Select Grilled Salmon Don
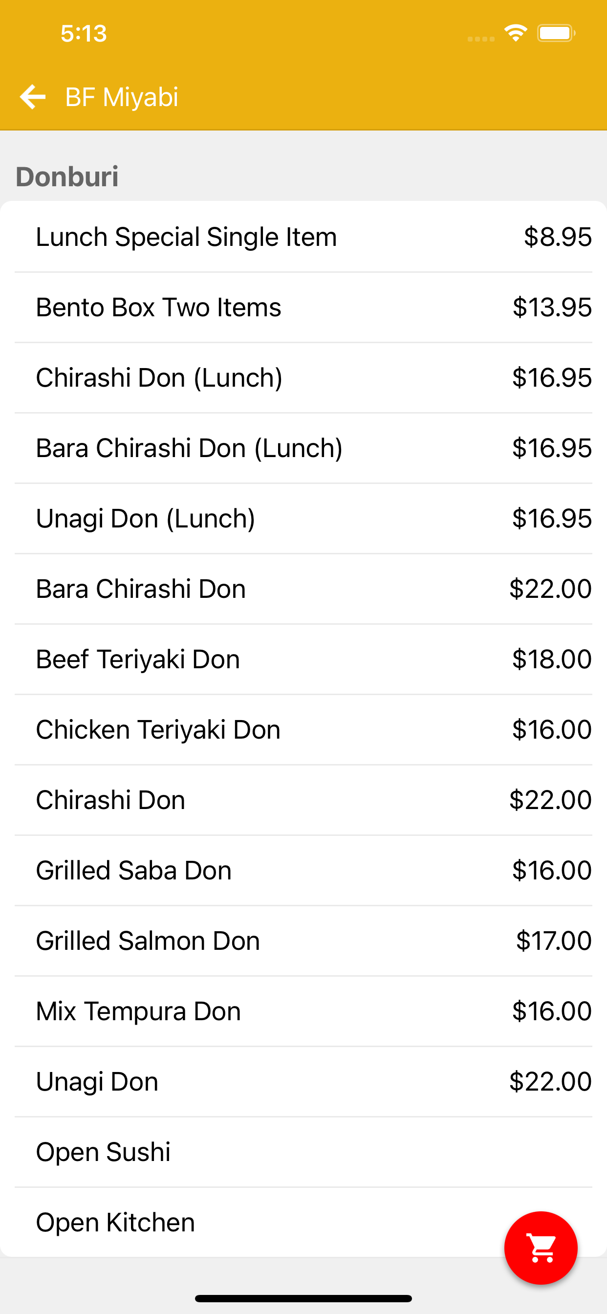This screenshot has height=1314, width=607. coord(148,941)
